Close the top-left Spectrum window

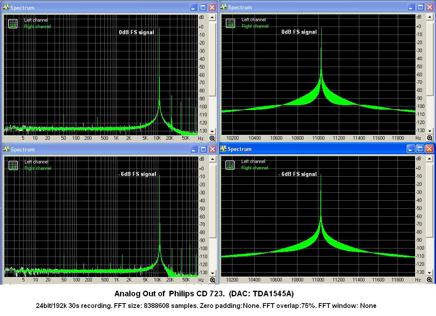[x=212, y=8]
